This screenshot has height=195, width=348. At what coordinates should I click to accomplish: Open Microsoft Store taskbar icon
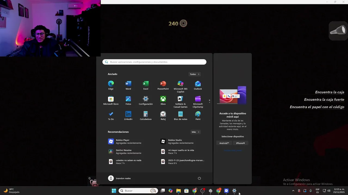[x=186, y=191]
